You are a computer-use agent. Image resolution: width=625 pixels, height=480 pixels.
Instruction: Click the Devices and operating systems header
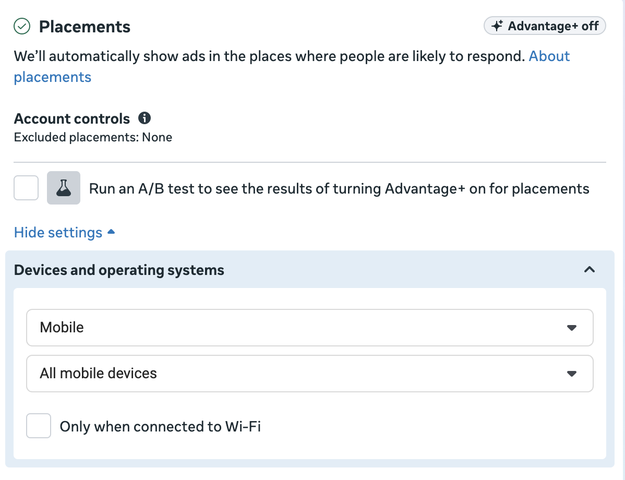119,270
